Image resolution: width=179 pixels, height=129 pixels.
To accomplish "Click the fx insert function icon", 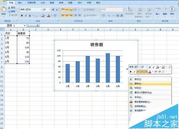I will (x=38, y=25).
